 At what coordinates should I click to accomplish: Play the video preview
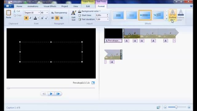point(51,94)
